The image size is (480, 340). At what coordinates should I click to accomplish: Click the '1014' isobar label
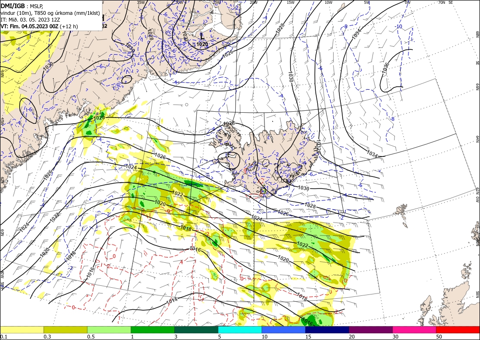(x=172, y=301)
